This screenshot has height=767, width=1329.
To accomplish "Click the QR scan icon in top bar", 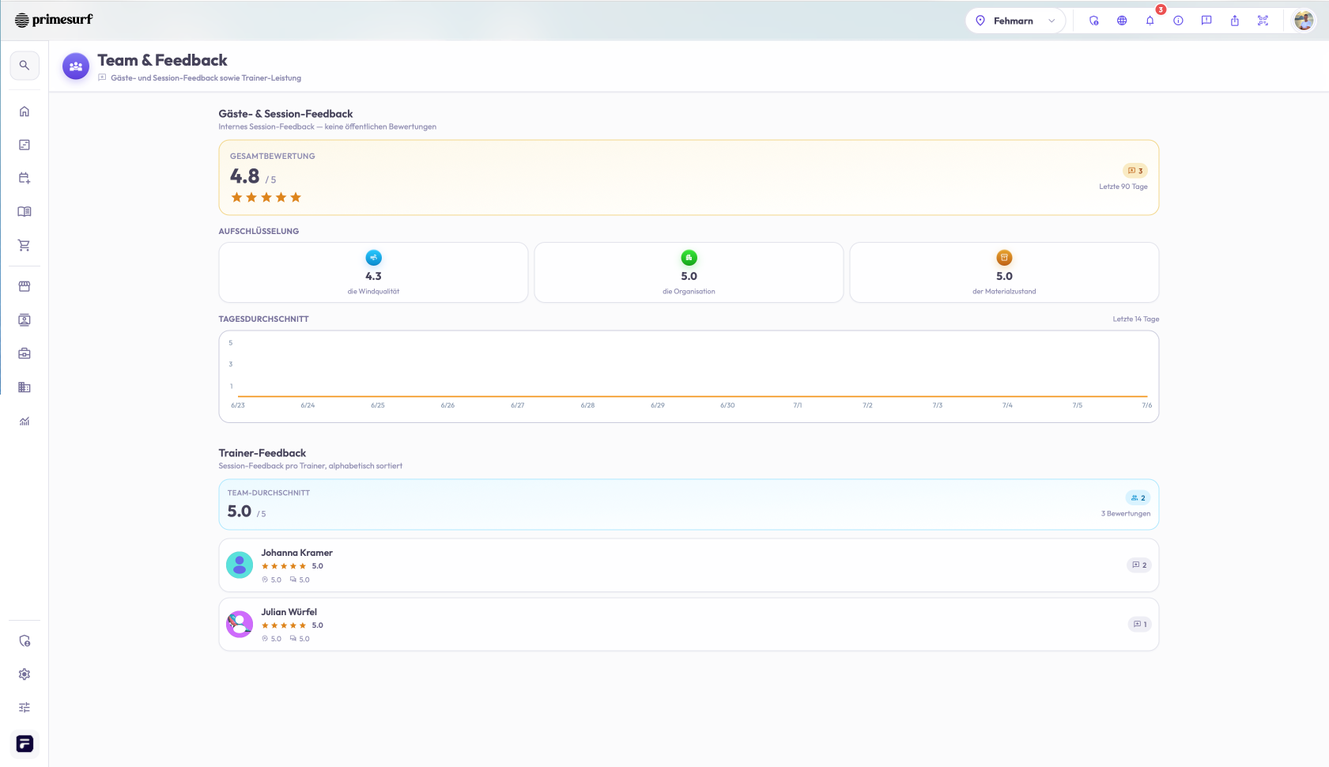I will [x=1263, y=21].
